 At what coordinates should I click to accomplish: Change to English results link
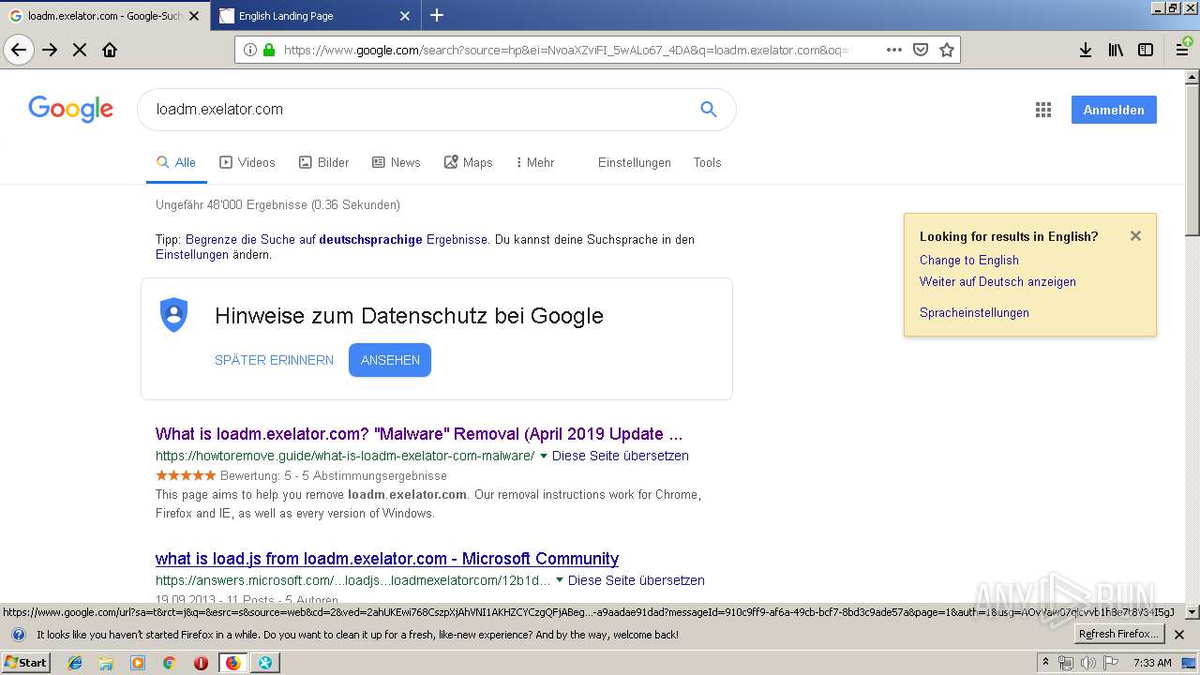(x=968, y=260)
